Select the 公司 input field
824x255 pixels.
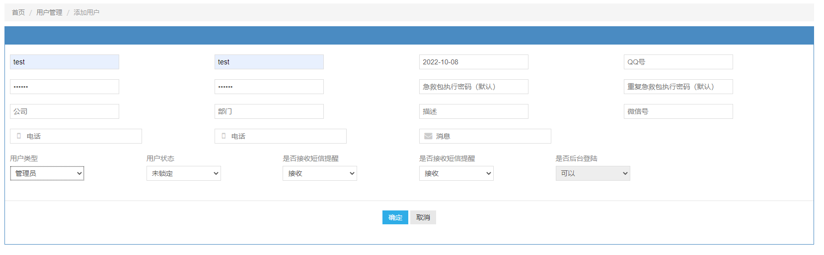(65, 111)
